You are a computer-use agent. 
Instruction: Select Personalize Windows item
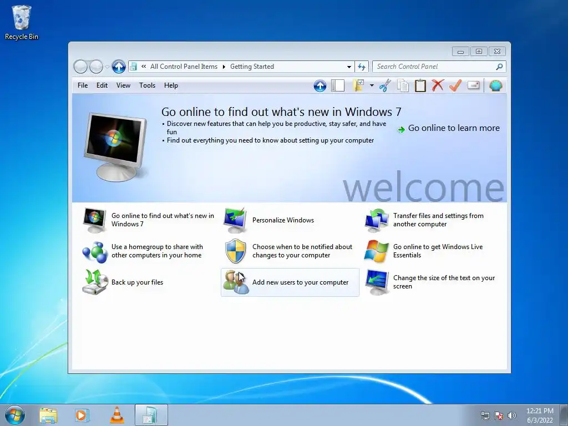tap(290, 220)
